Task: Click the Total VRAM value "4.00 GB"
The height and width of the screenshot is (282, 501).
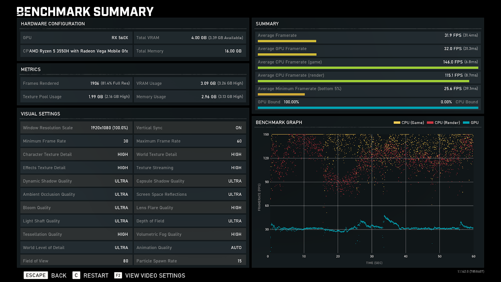Action: (x=199, y=38)
